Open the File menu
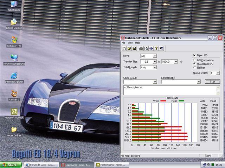Screen dimensions: 225x168 click(123, 43)
